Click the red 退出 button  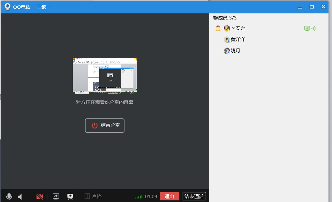pyautogui.click(x=169, y=197)
